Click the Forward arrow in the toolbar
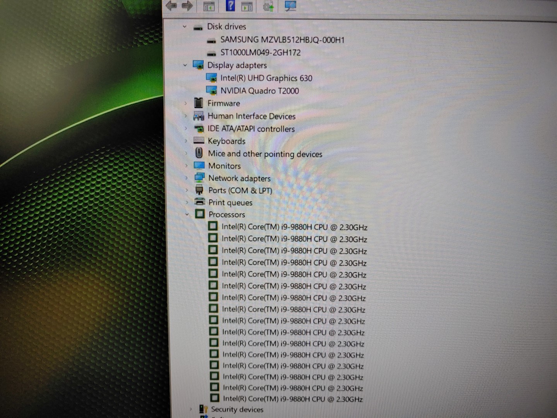This screenshot has height=418, width=557. (187, 6)
